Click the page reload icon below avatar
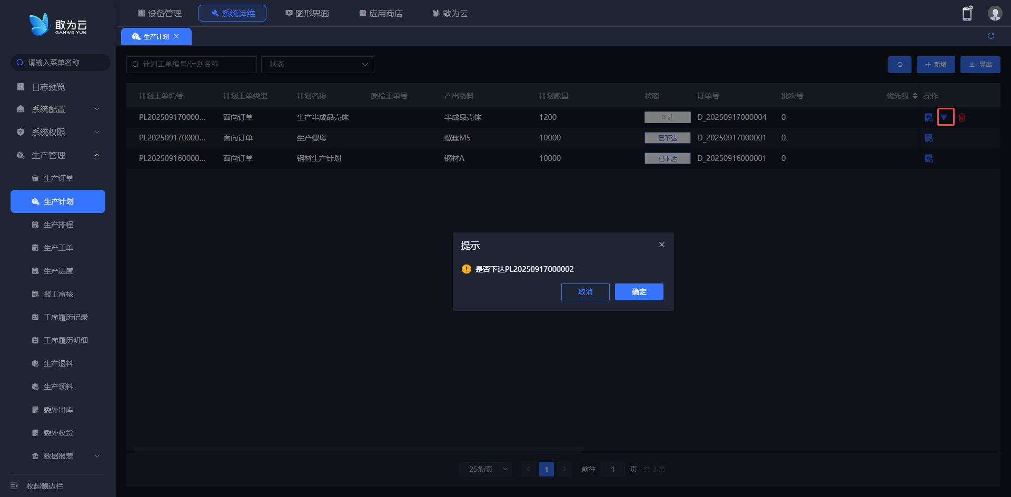 coord(990,36)
